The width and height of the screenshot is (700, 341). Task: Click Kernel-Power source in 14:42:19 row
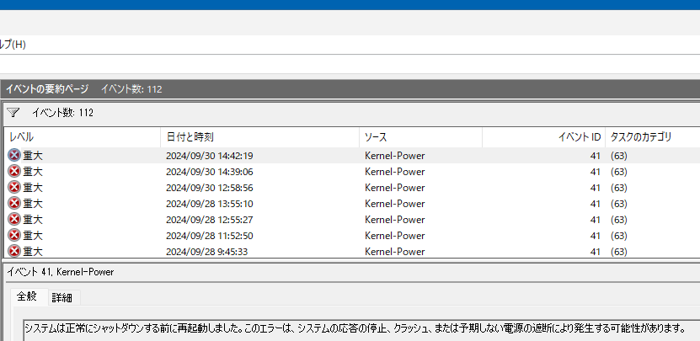[394, 156]
